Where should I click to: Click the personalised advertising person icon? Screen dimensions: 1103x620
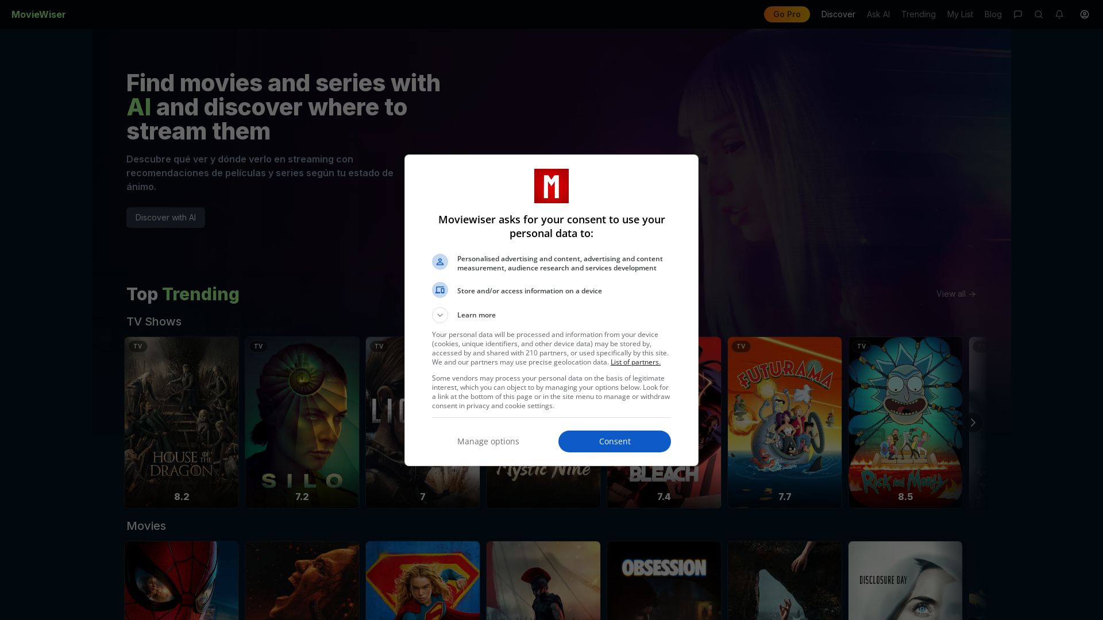(x=440, y=262)
